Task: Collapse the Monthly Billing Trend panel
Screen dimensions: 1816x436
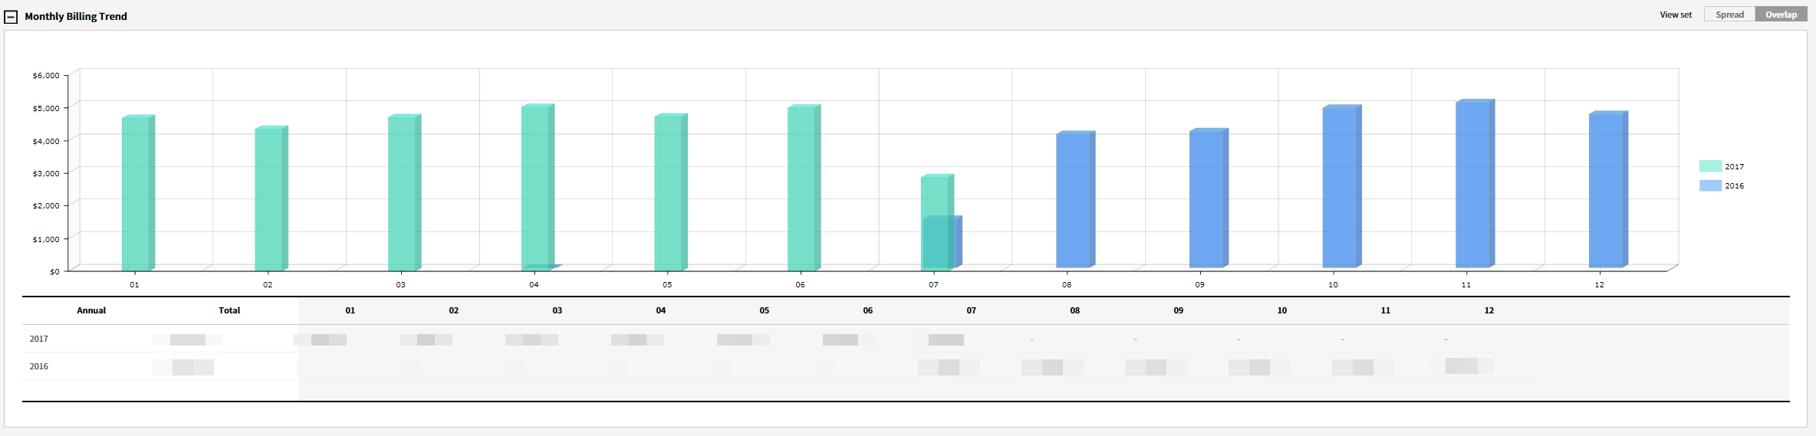Action: tap(11, 17)
